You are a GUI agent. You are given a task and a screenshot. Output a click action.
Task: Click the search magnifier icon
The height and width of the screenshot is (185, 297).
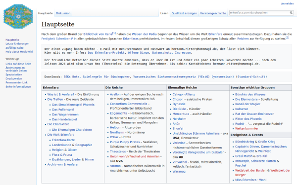(291, 13)
